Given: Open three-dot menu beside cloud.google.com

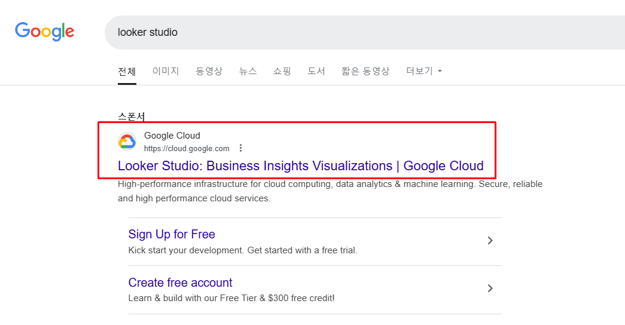Looking at the screenshot, I should point(240,148).
